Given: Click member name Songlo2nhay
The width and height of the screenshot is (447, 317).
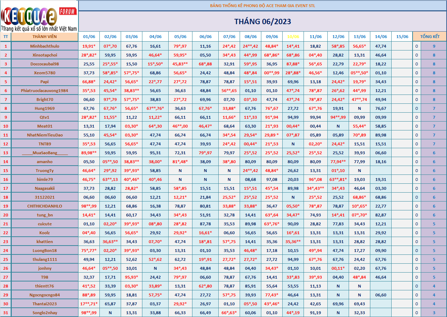Looking at the screenshot, I should pos(44,313).
